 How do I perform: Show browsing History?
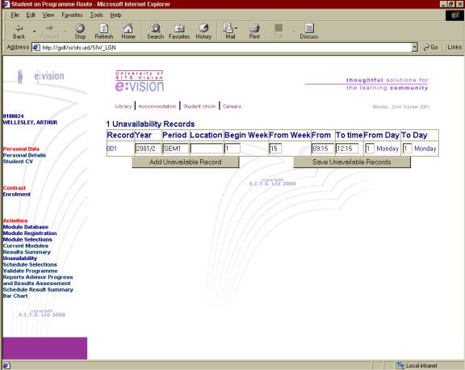203,32
